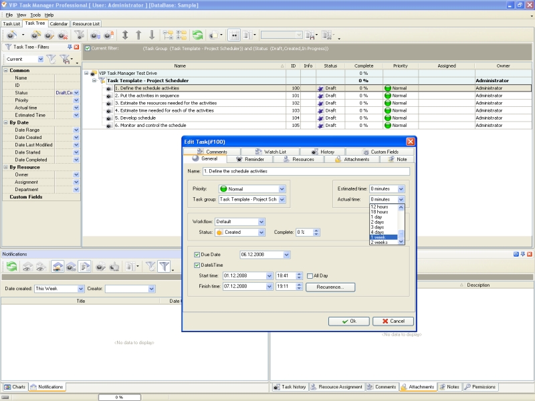Click the columns chooser icon in main toolbar
Screen dimensions: 535x401
248,35
